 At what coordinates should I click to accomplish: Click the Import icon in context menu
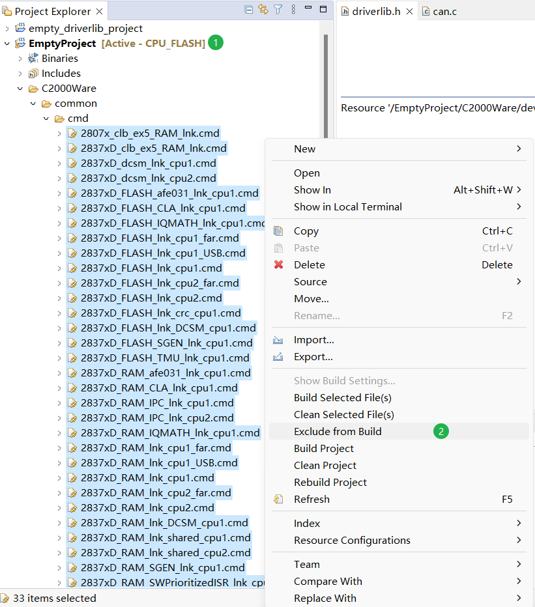pyautogui.click(x=279, y=340)
